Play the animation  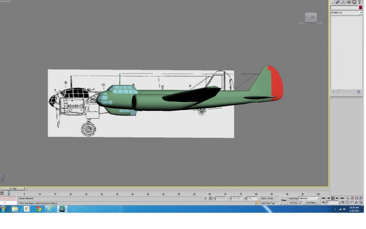(333, 198)
